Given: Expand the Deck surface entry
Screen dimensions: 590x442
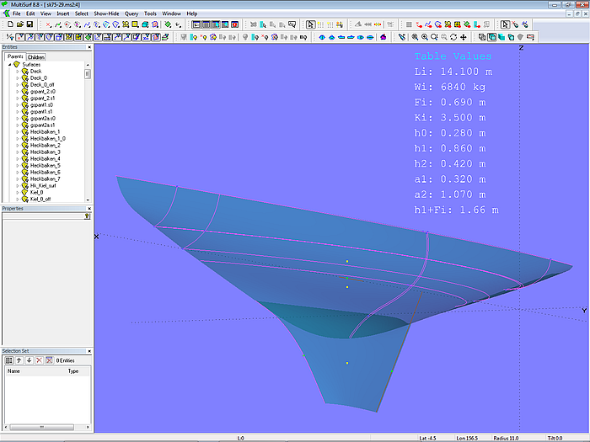Looking at the screenshot, I should [x=17, y=72].
